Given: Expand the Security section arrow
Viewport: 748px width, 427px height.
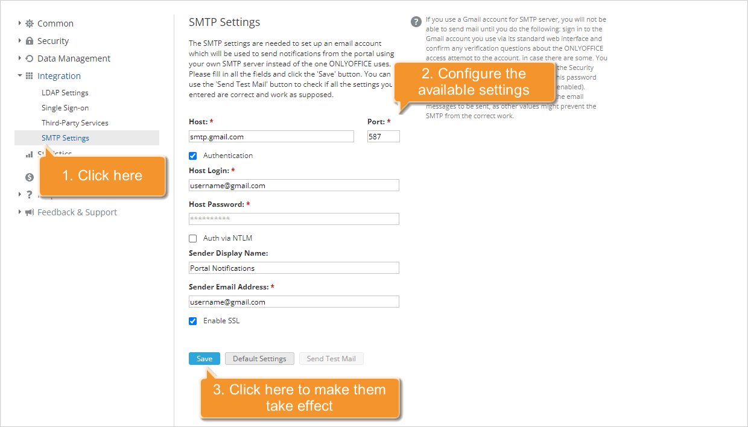Looking at the screenshot, I should pos(20,41).
